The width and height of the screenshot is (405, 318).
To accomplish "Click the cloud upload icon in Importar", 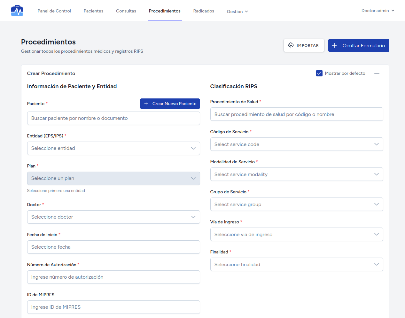I will tap(291, 45).
